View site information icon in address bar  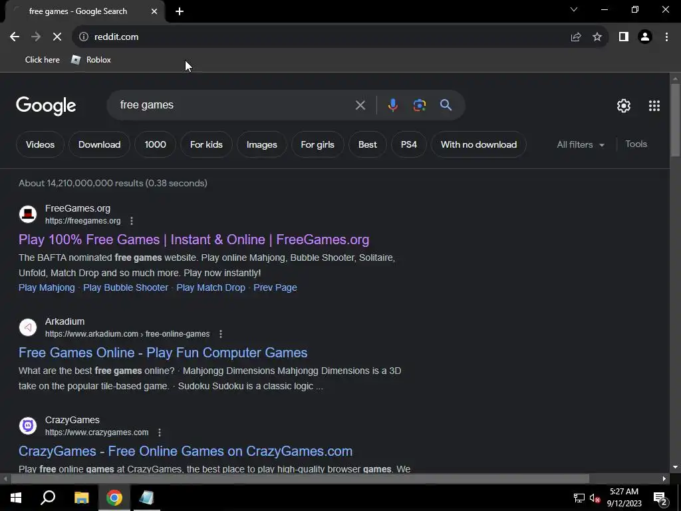coord(84,37)
